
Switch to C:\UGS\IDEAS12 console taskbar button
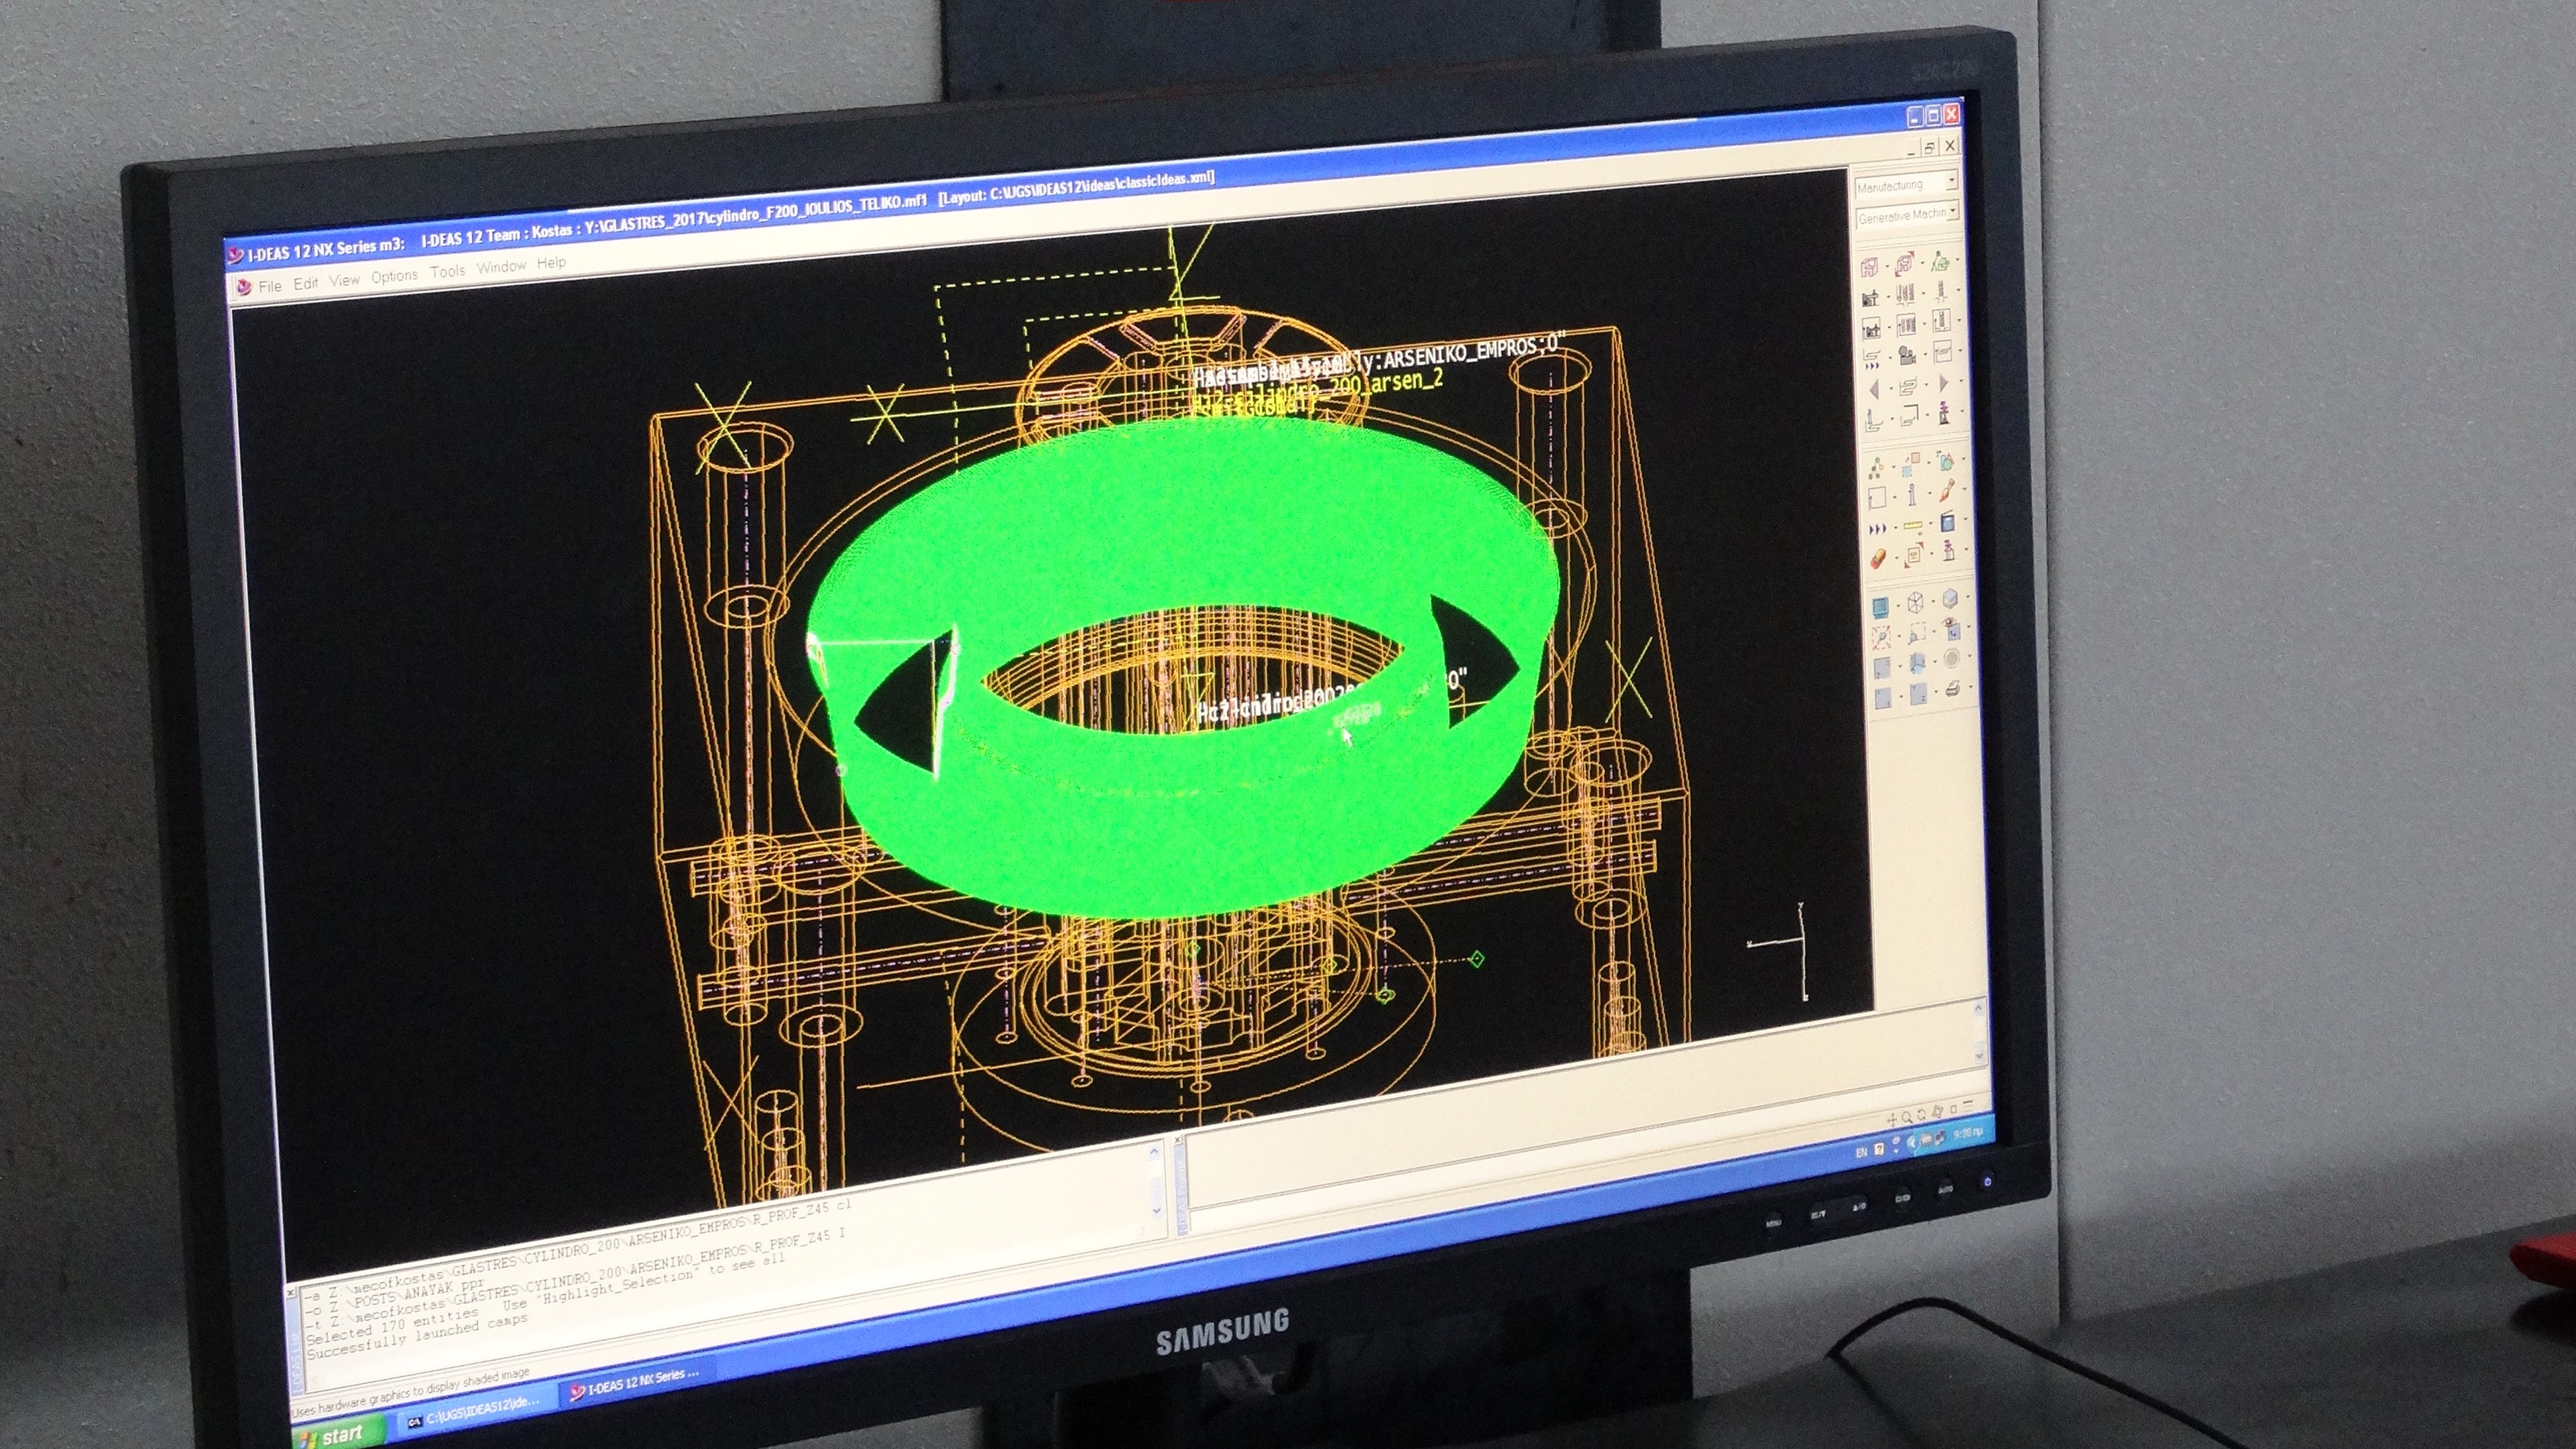click(475, 1416)
